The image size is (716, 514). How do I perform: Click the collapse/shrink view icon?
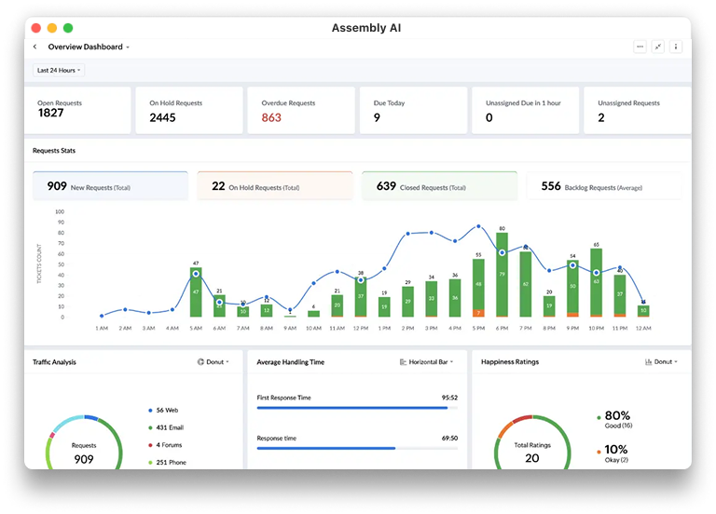(657, 47)
